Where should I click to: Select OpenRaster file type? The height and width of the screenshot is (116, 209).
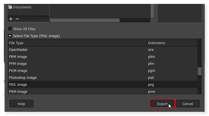(18, 50)
